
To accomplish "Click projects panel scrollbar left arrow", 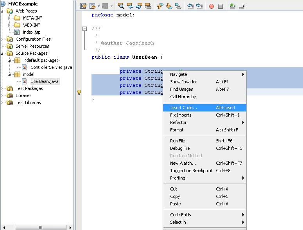I will pyautogui.click(x=4, y=228).
